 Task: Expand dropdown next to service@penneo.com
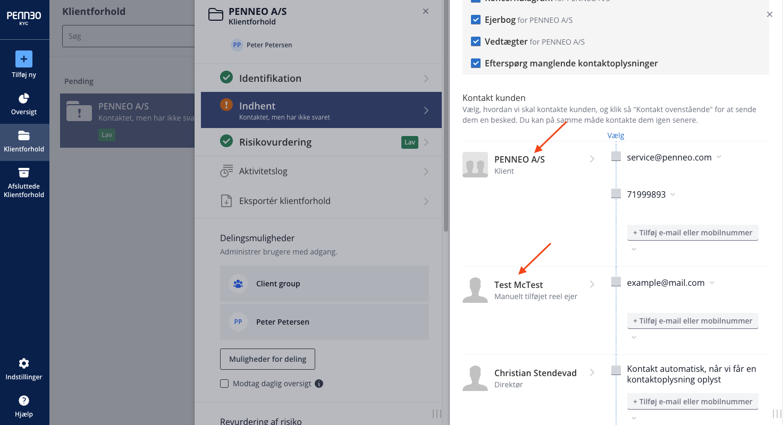tap(719, 157)
